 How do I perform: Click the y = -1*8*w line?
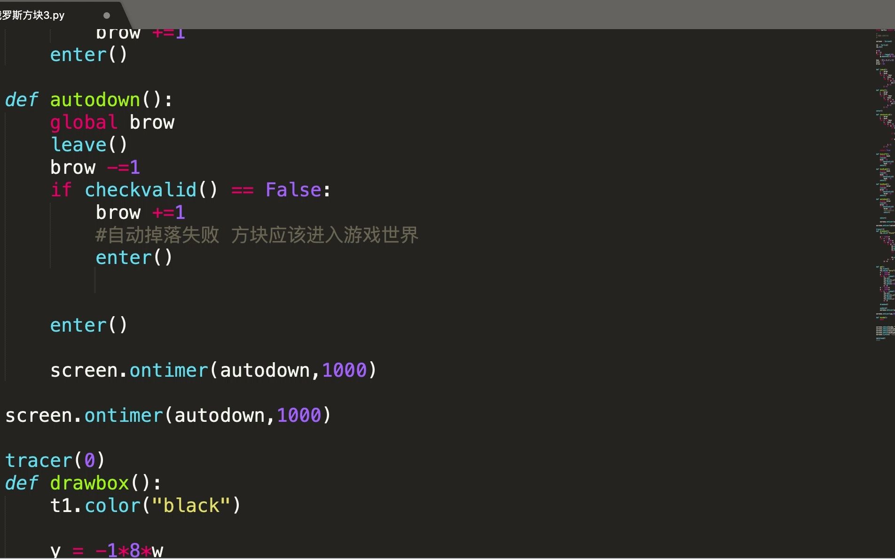point(106,550)
